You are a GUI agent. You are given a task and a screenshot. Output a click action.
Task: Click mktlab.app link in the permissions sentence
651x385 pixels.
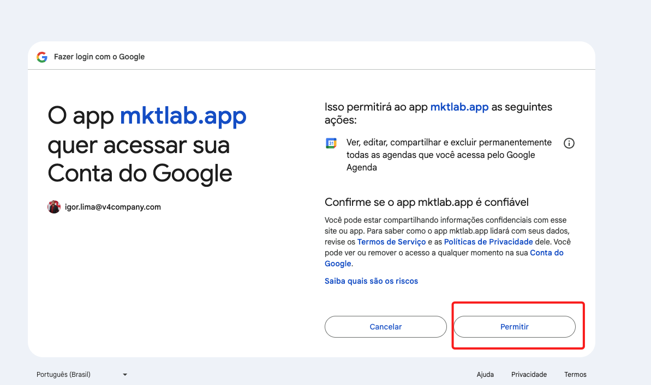pos(459,107)
